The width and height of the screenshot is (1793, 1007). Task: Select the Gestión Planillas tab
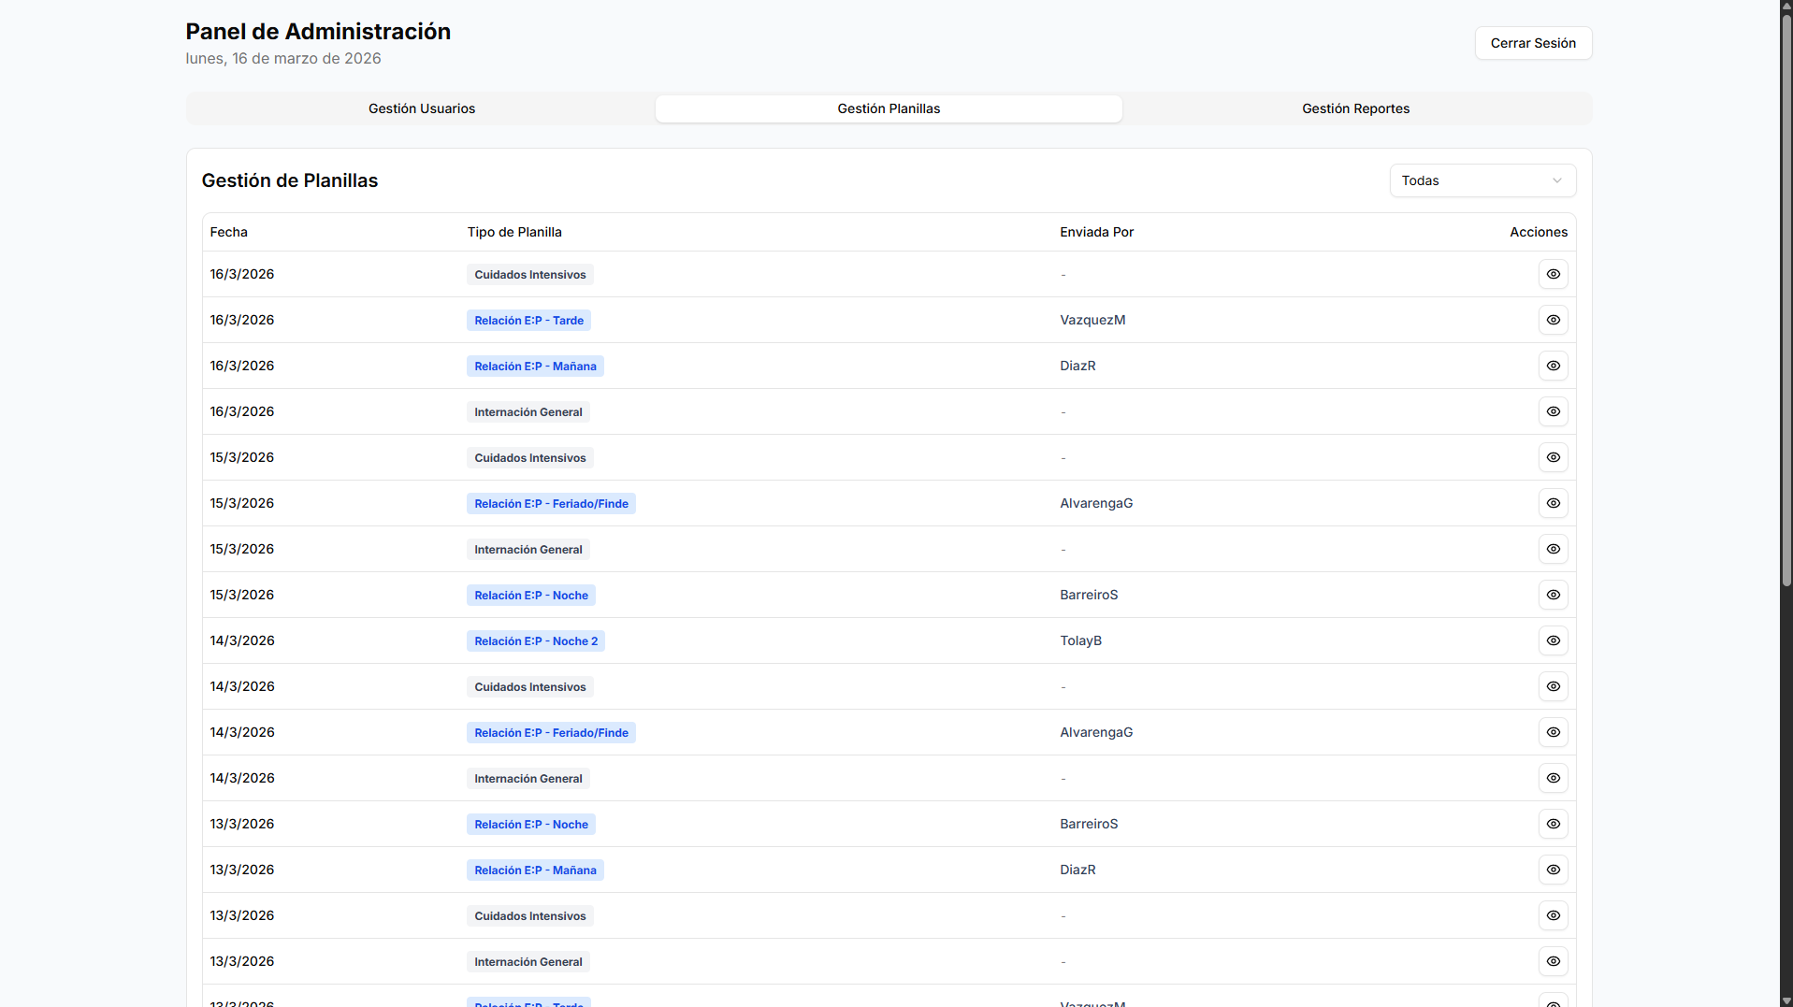889,108
